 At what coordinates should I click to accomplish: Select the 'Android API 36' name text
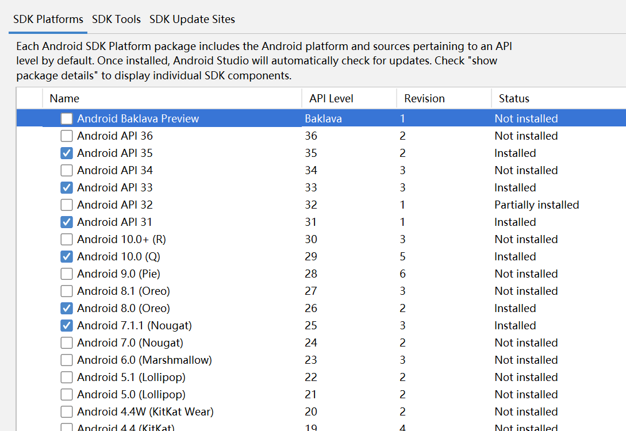click(115, 136)
